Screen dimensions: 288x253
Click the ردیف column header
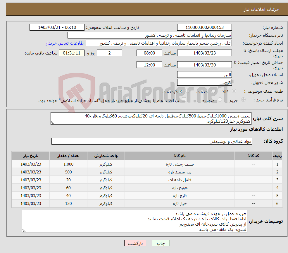(277, 156)
